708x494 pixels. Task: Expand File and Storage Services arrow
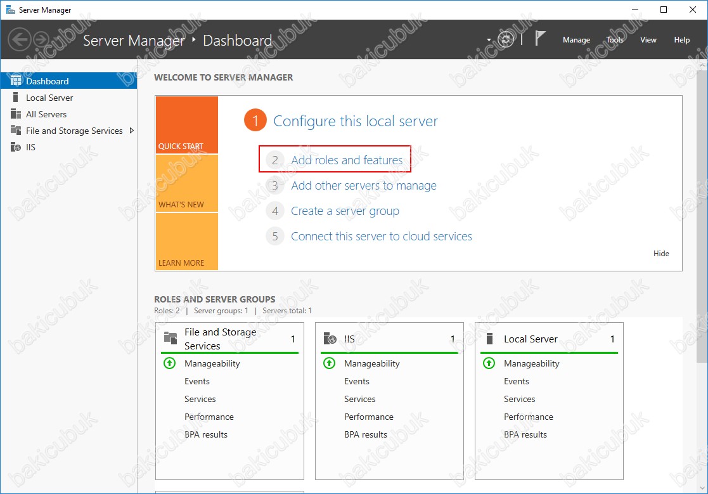click(x=131, y=131)
